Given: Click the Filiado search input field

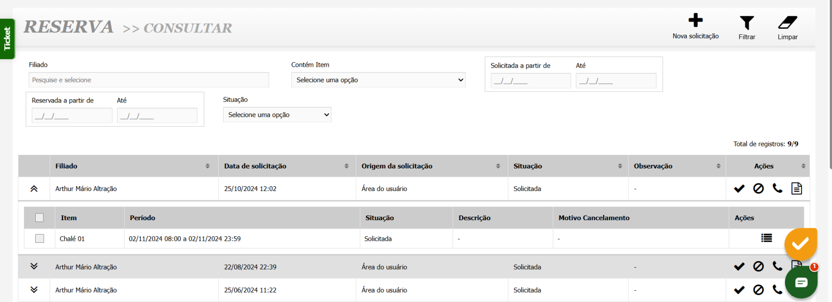Looking at the screenshot, I should (x=149, y=80).
